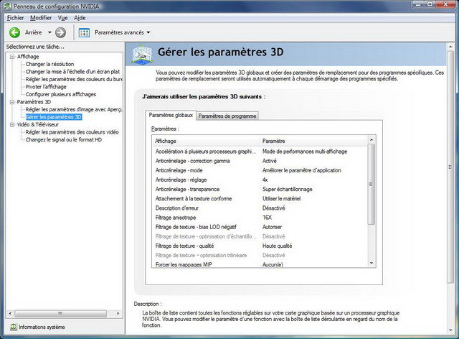
Task: Select Changer la résolution in task tree
Action: 49,64
